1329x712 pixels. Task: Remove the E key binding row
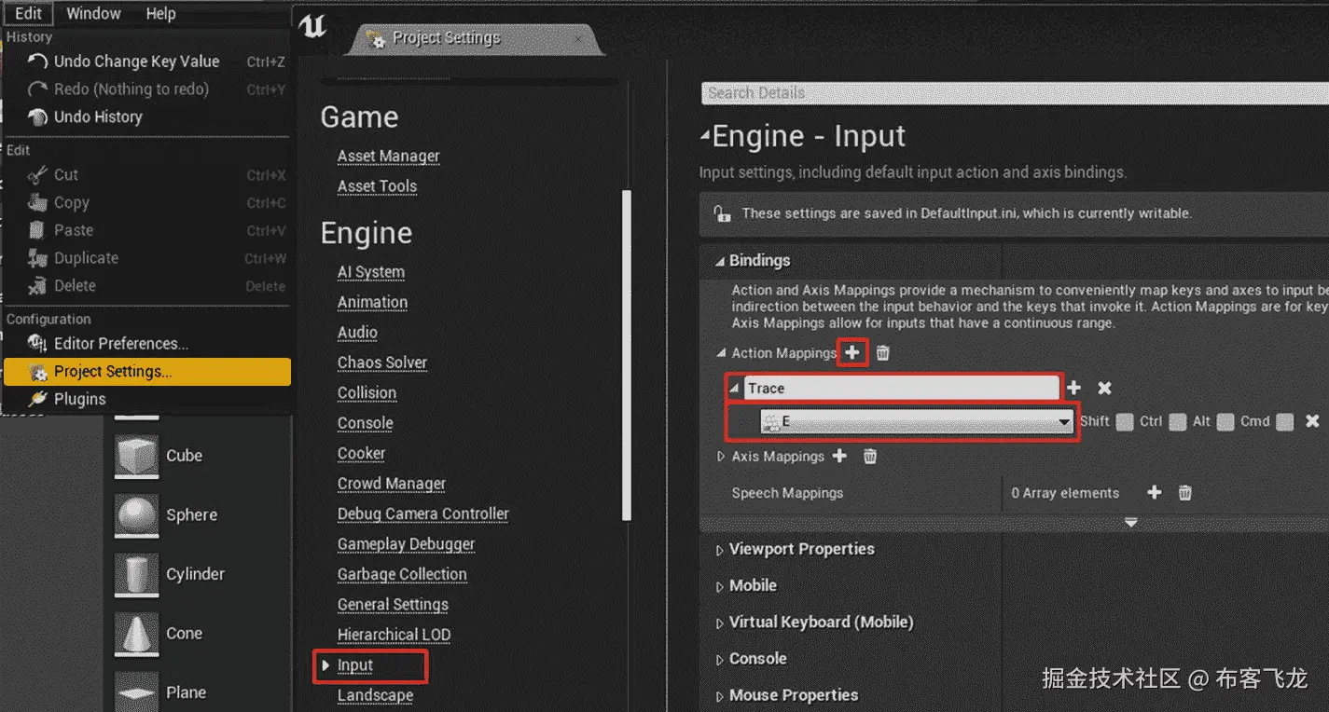[x=1311, y=421]
